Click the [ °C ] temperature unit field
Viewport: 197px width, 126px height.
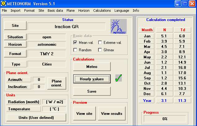(x=54, y=109)
